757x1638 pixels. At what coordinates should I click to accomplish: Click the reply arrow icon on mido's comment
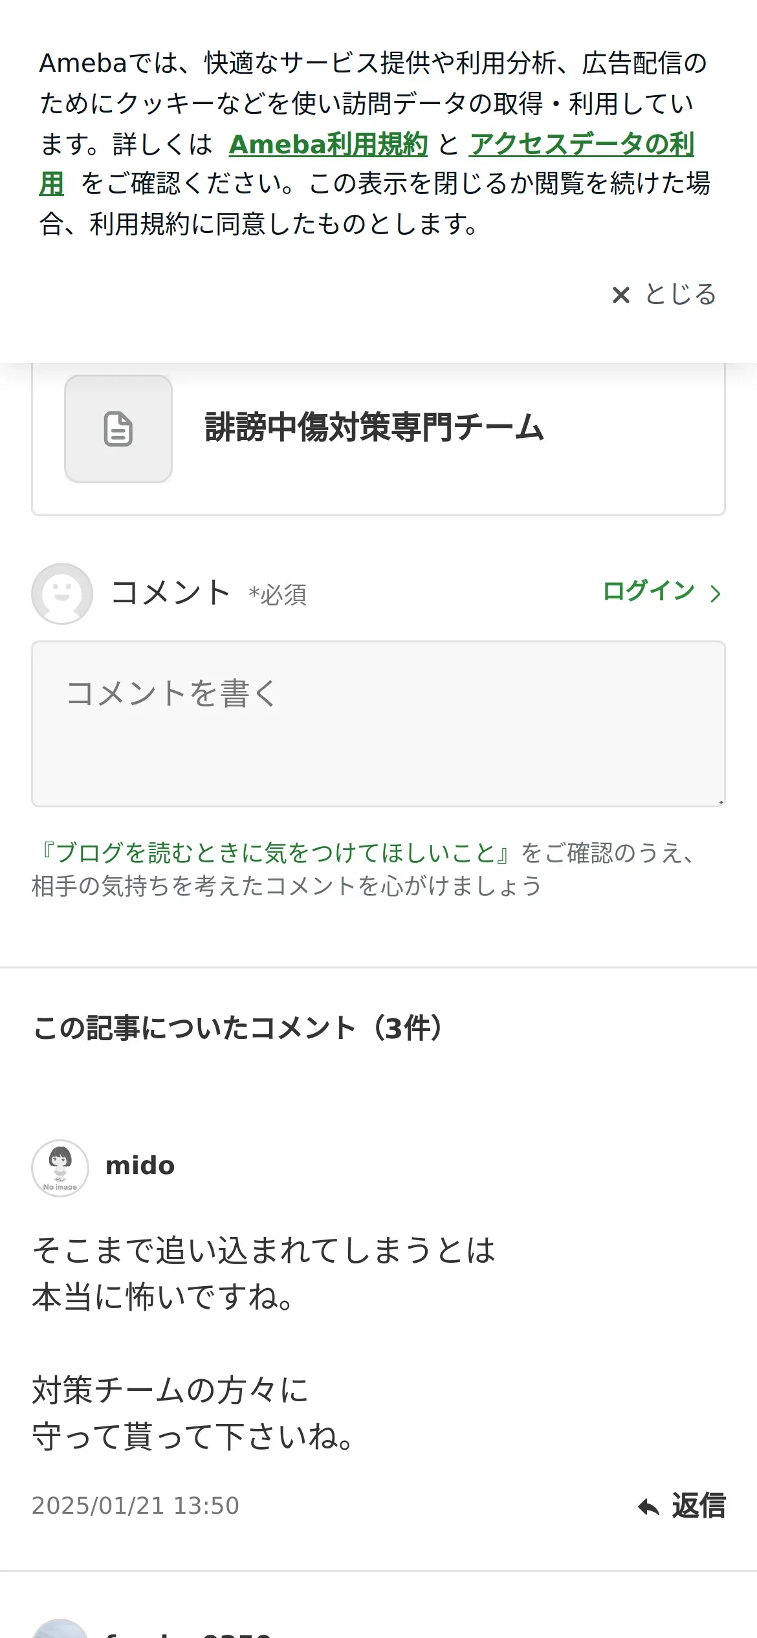[x=648, y=1507]
